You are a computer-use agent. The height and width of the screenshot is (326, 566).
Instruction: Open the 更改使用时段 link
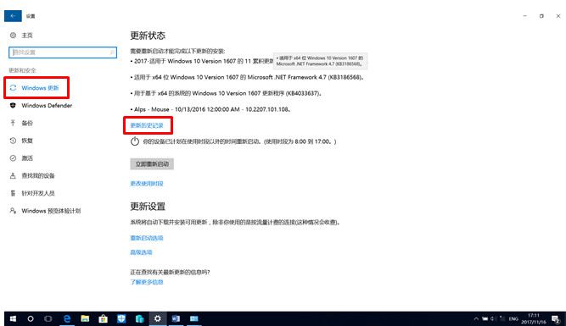147,184
